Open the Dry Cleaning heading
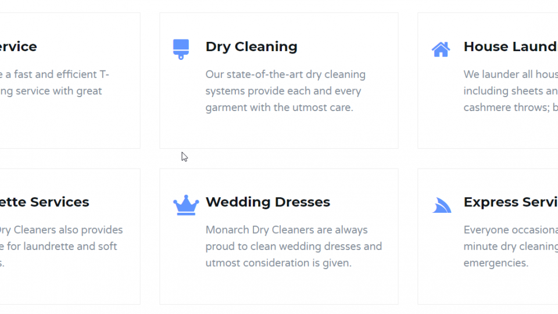The width and height of the screenshot is (558, 314). tap(251, 47)
